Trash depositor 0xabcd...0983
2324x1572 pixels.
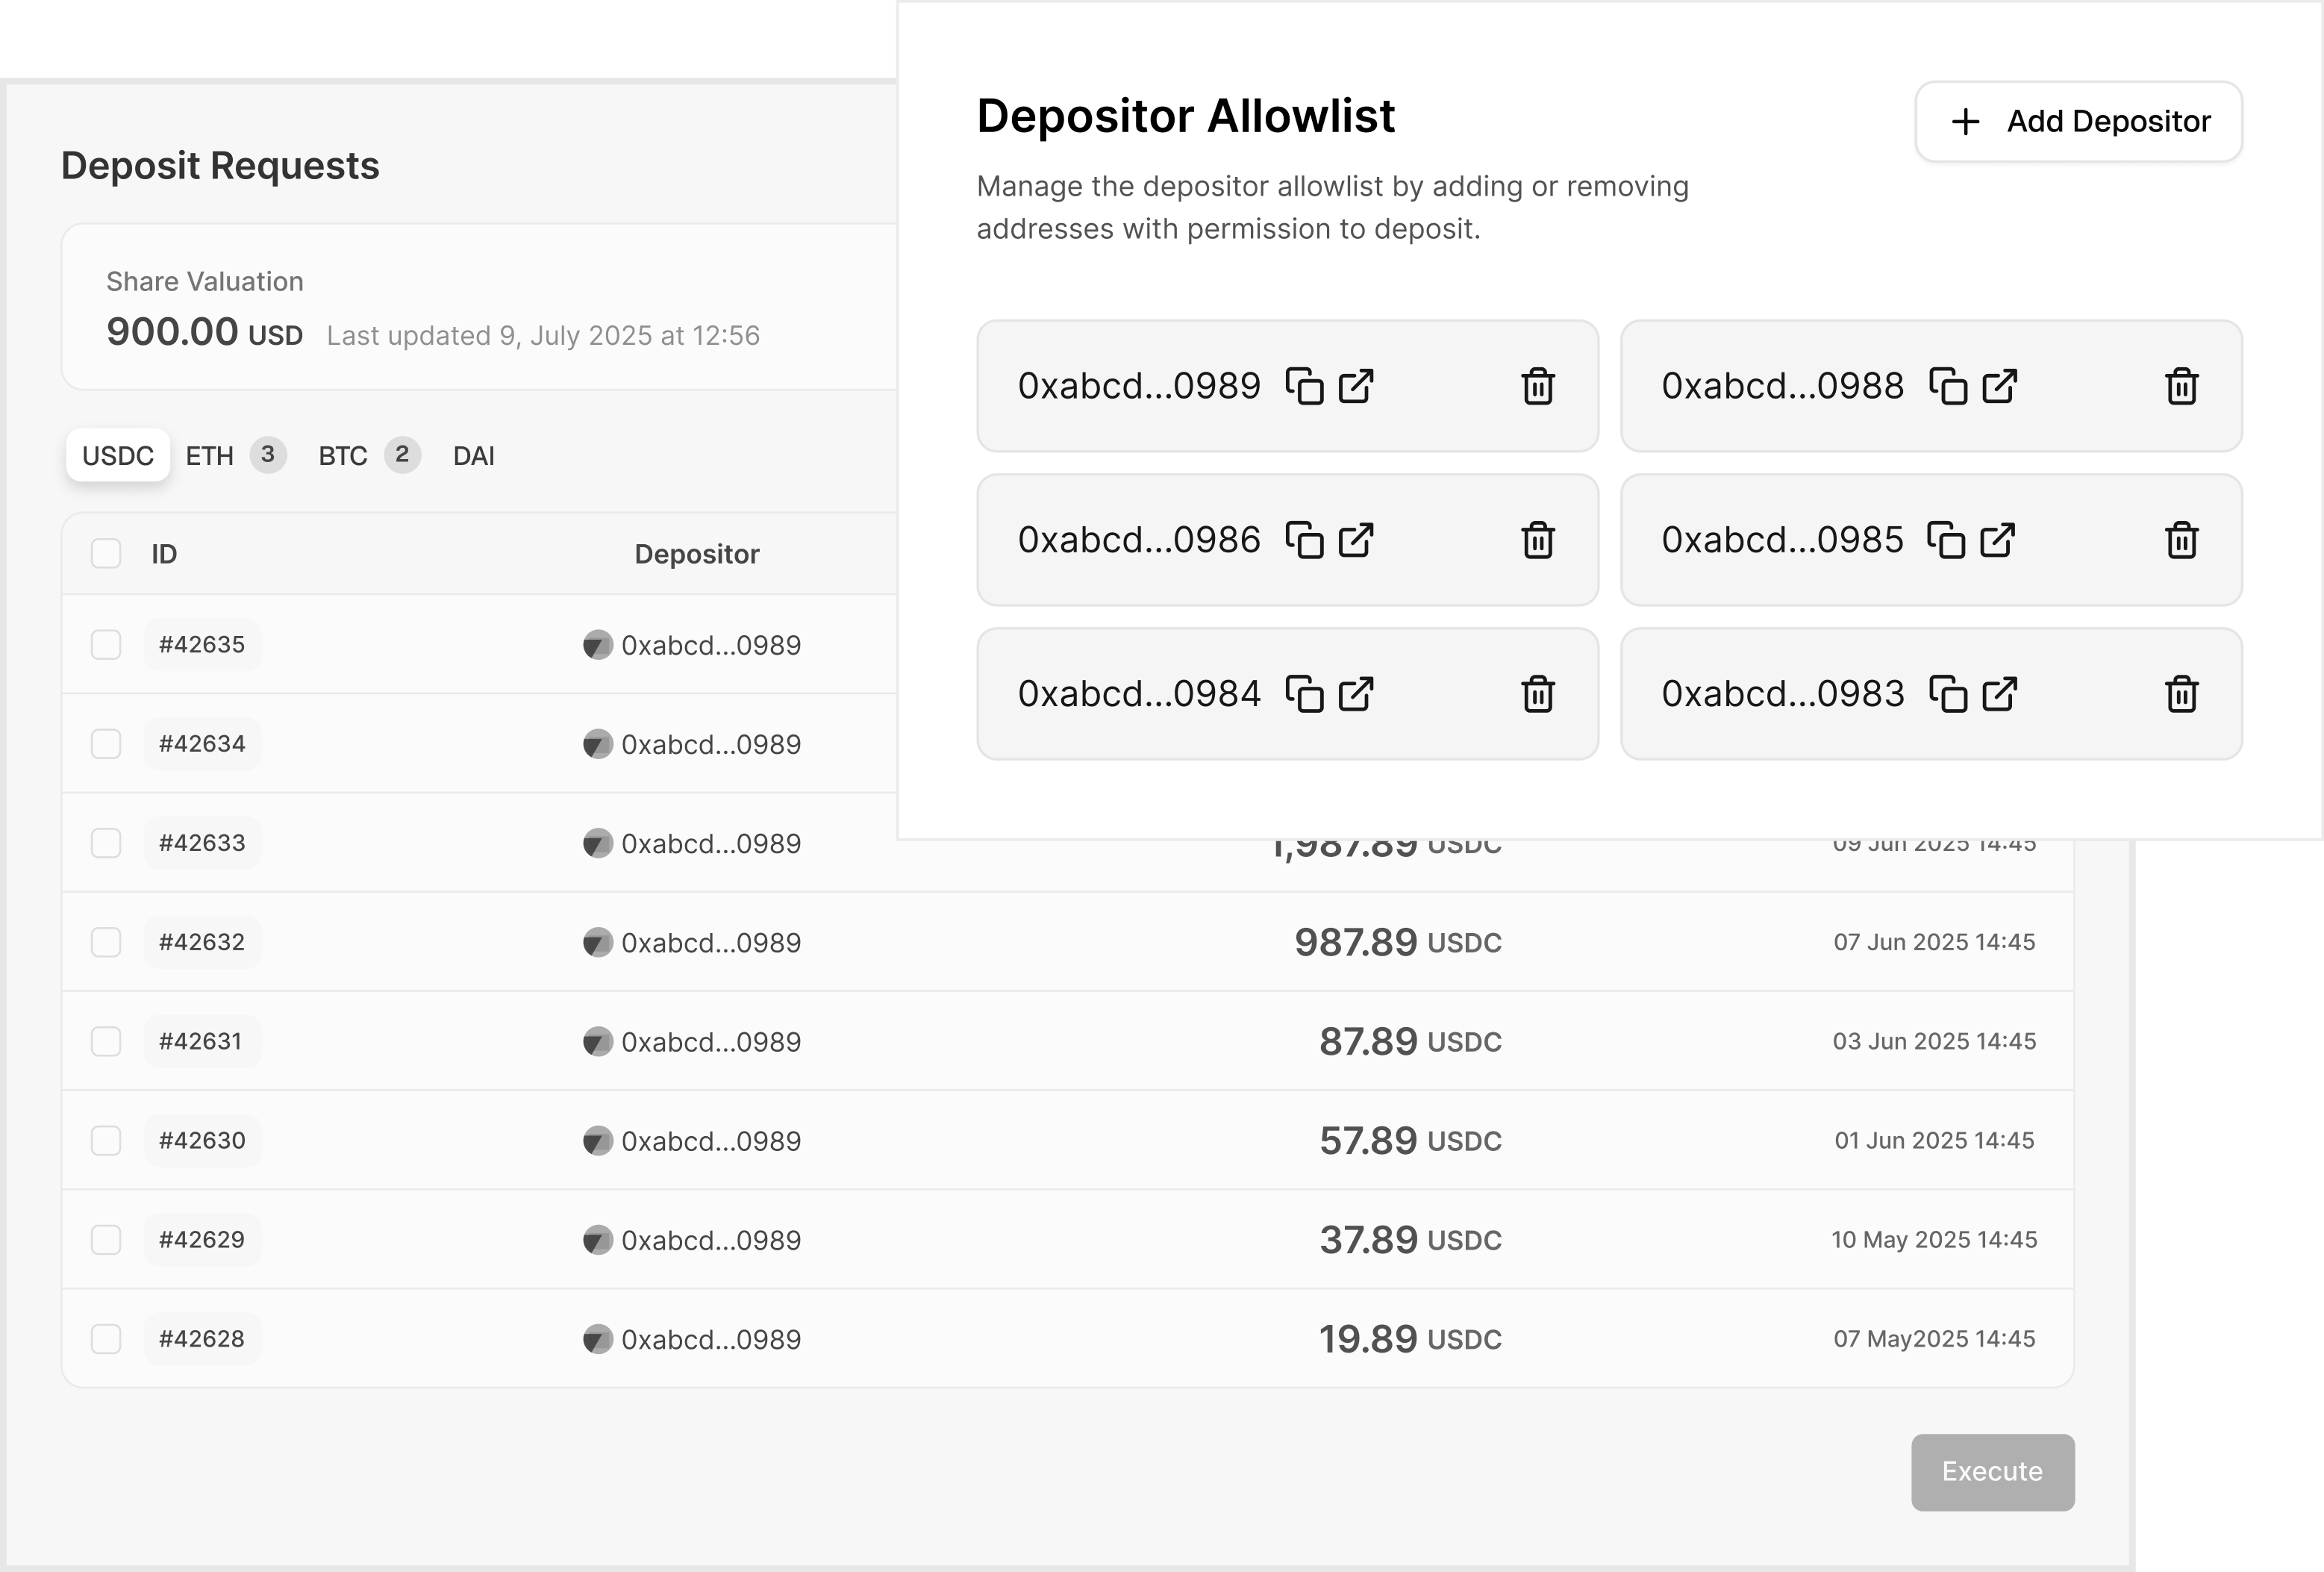click(2181, 694)
